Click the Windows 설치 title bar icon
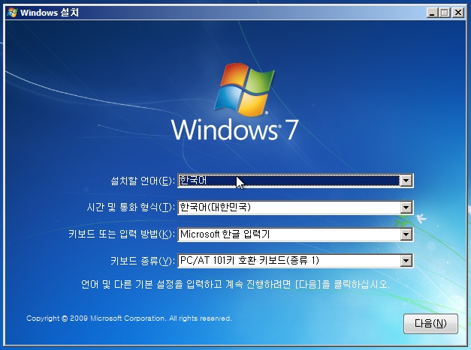Image resolution: width=471 pixels, height=350 pixels. [x=13, y=13]
